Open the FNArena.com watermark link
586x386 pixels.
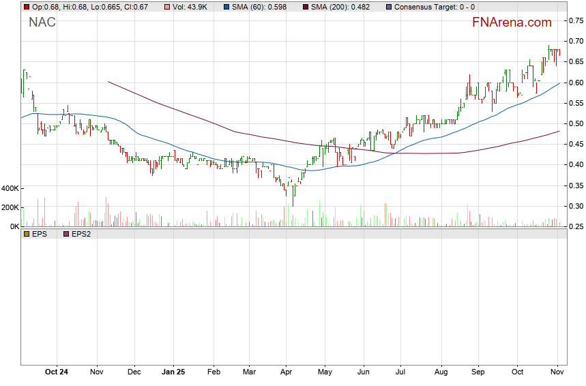point(512,23)
